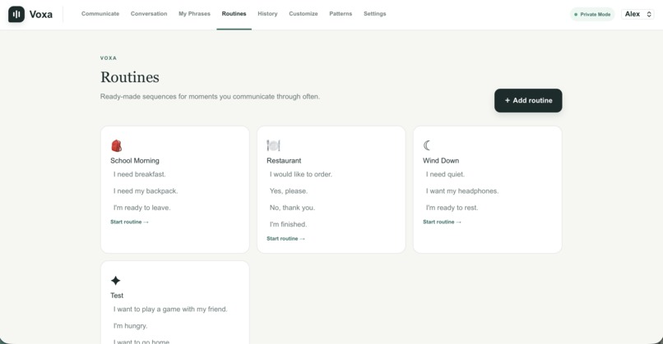Select phrase "I'm ready to leave."
663x344 pixels.
point(141,208)
